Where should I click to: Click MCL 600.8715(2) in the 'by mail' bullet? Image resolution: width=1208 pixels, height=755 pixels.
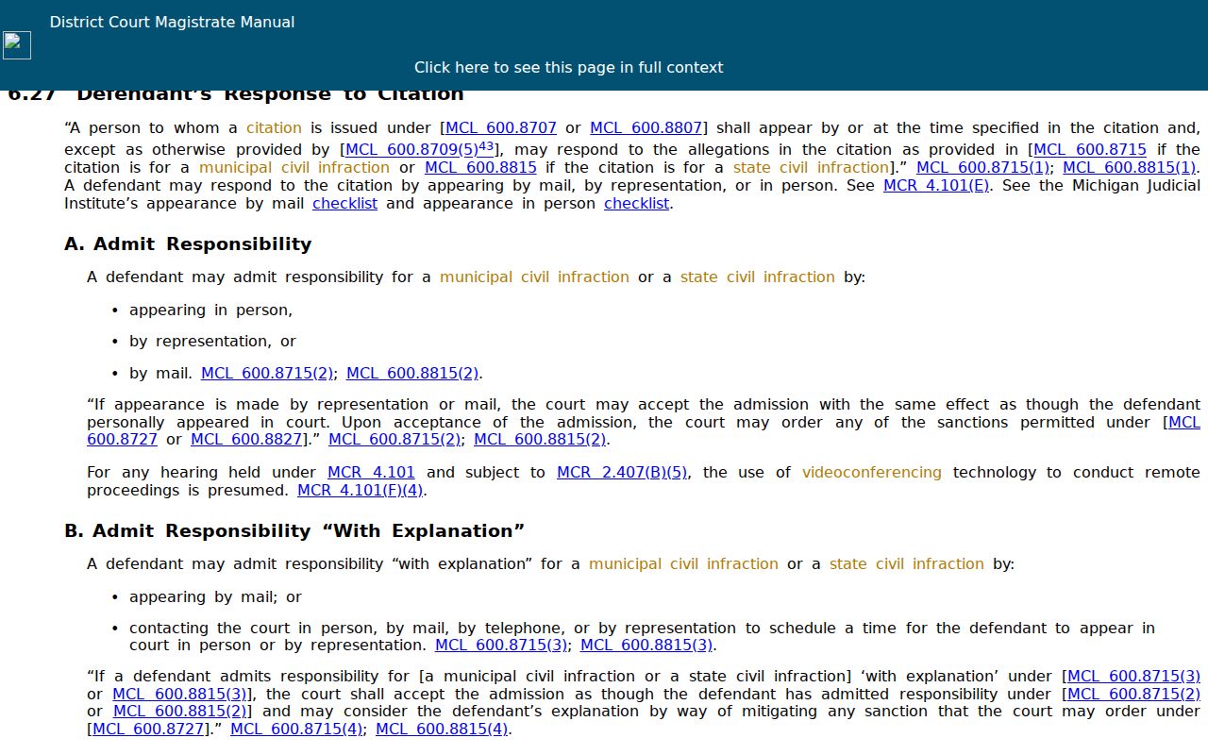[268, 374]
